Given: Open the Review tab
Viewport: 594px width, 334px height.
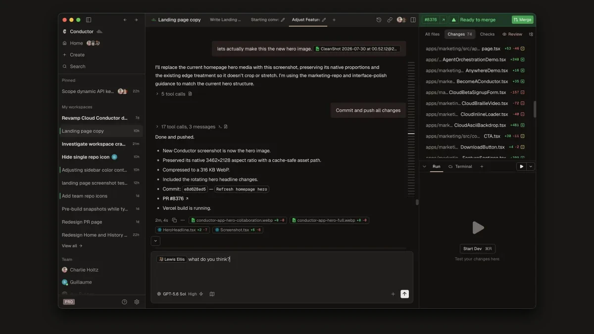Looking at the screenshot, I should click(x=512, y=34).
